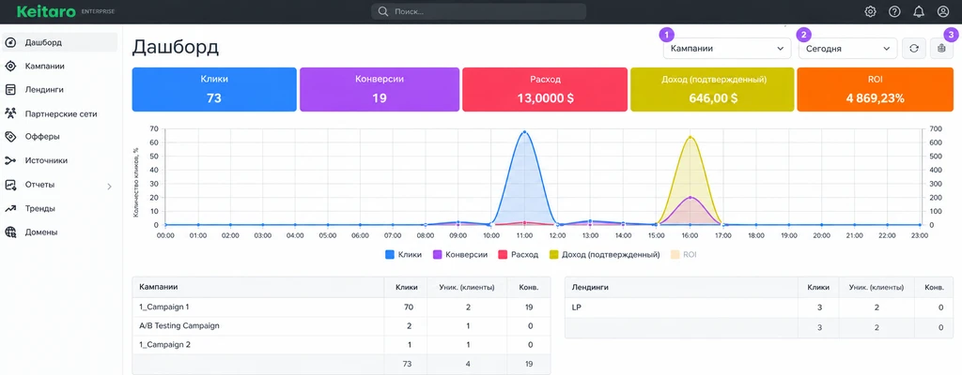The height and width of the screenshot is (375, 962).
Task: Click the Дашборд sidebar icon
Action: click(x=10, y=42)
